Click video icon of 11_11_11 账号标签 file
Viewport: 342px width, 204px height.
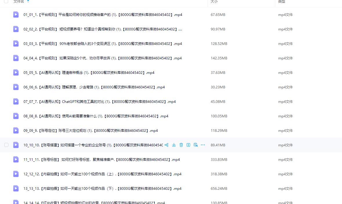[x=16, y=159]
